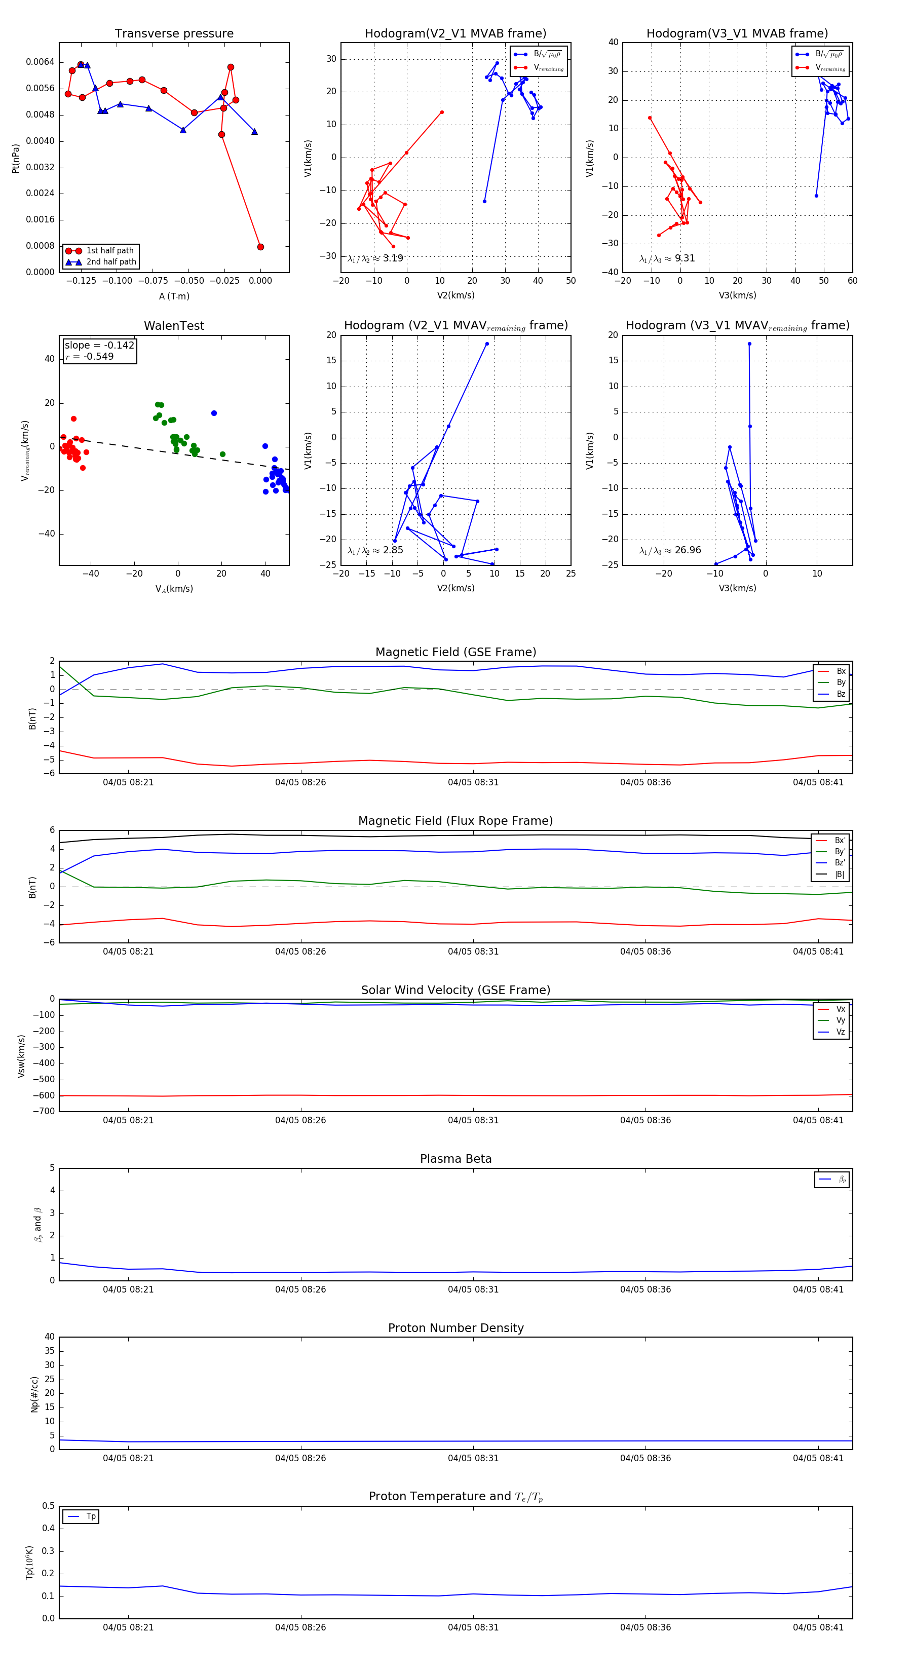Click the 'Magnetic Field (Flux Rope Frame)' title
The height and width of the screenshot is (1672, 912).
(455, 821)
